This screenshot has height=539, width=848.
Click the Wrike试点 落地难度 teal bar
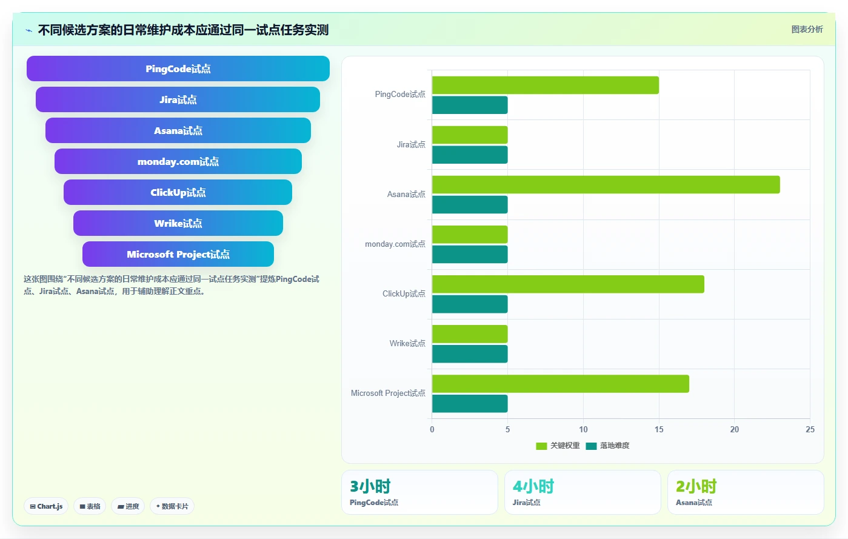pos(470,354)
